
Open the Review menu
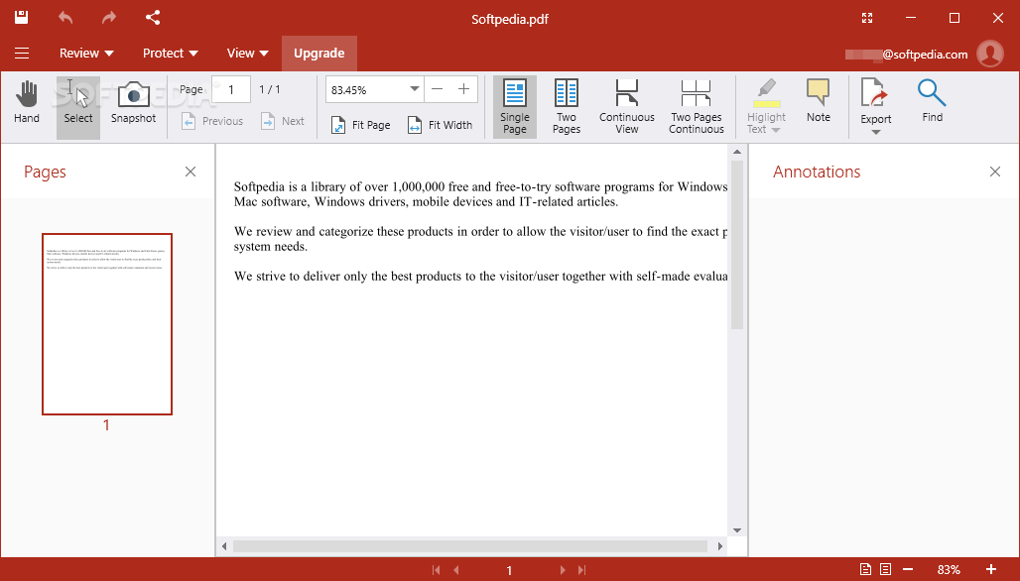(x=86, y=54)
